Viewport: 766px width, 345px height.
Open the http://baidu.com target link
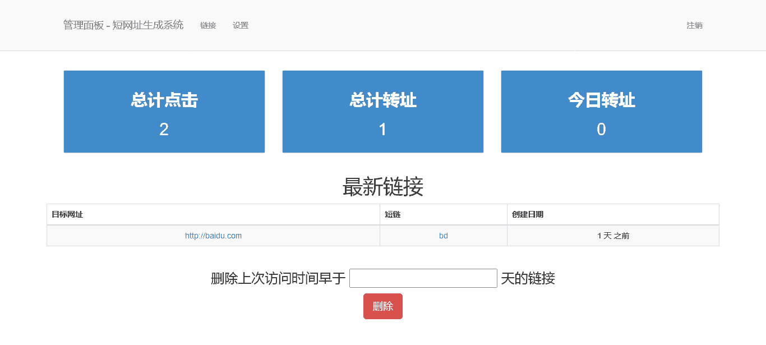pyautogui.click(x=213, y=236)
